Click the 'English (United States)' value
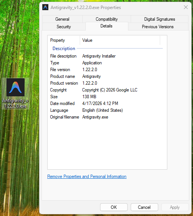Screen dimensions: 193x216 102,110
